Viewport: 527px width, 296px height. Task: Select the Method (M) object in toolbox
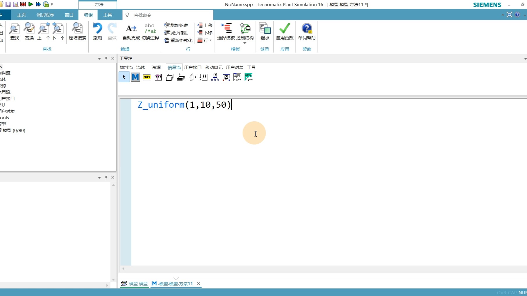135,77
